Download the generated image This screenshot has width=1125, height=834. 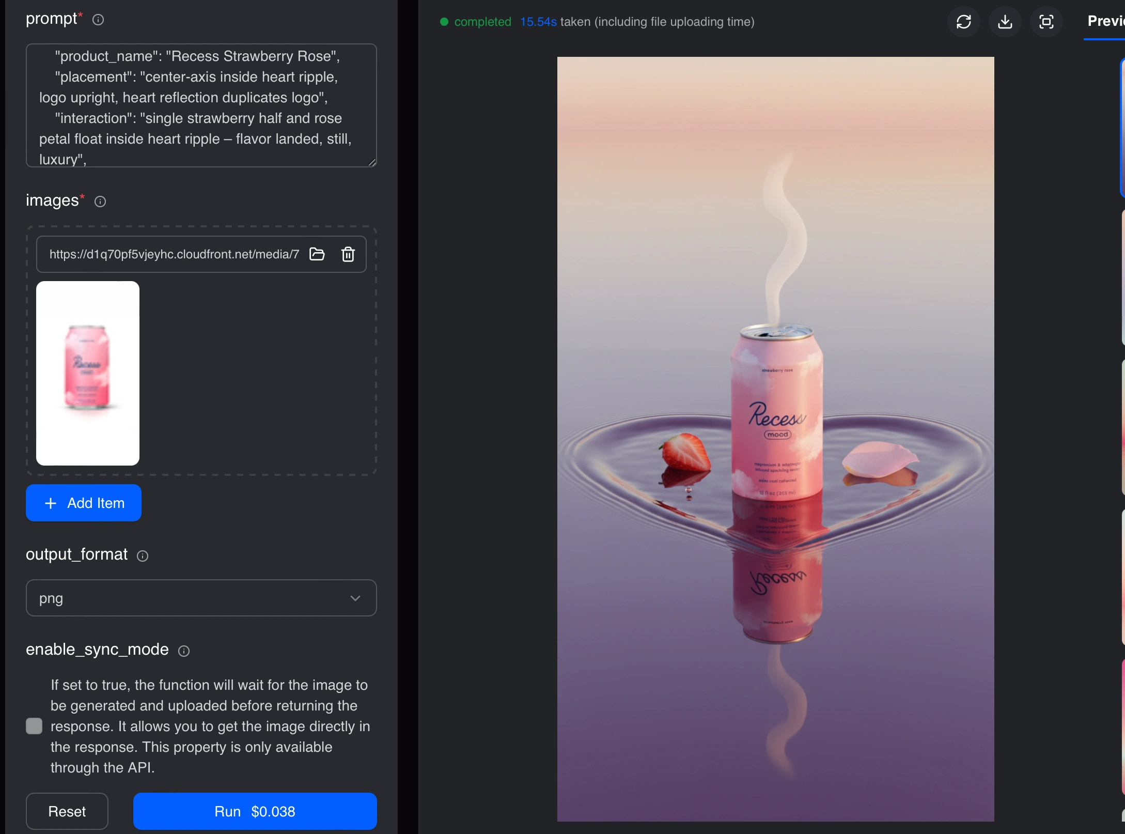1005,22
